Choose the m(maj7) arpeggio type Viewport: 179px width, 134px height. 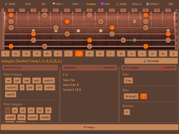pos(33,117)
